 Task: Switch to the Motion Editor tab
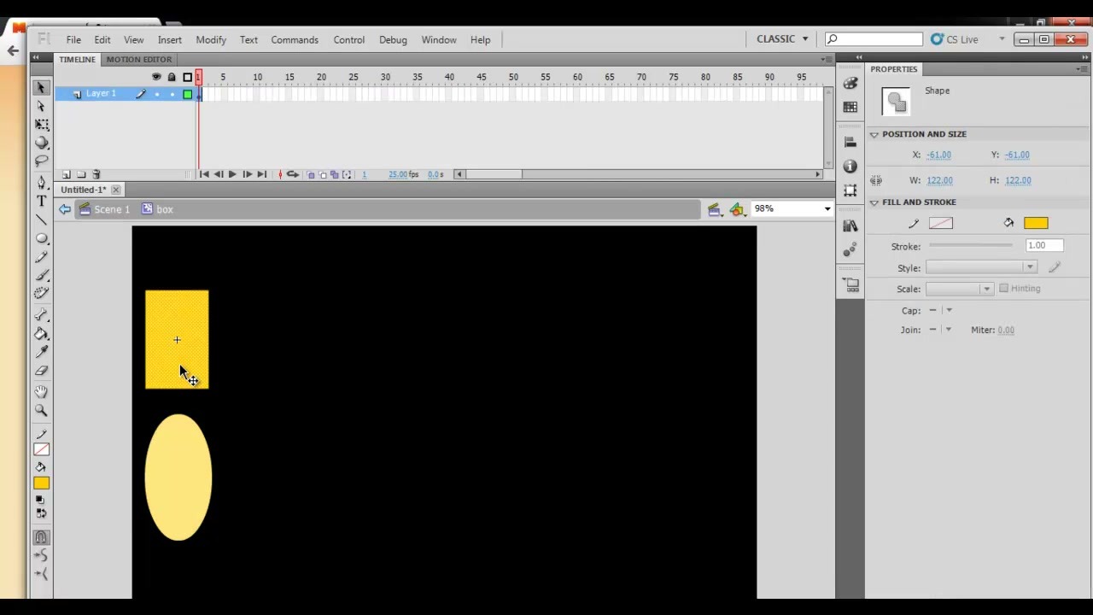coord(139,59)
